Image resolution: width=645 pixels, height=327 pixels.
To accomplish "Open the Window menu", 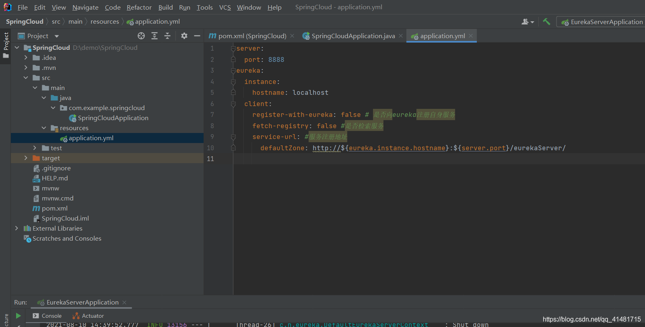I will (249, 7).
